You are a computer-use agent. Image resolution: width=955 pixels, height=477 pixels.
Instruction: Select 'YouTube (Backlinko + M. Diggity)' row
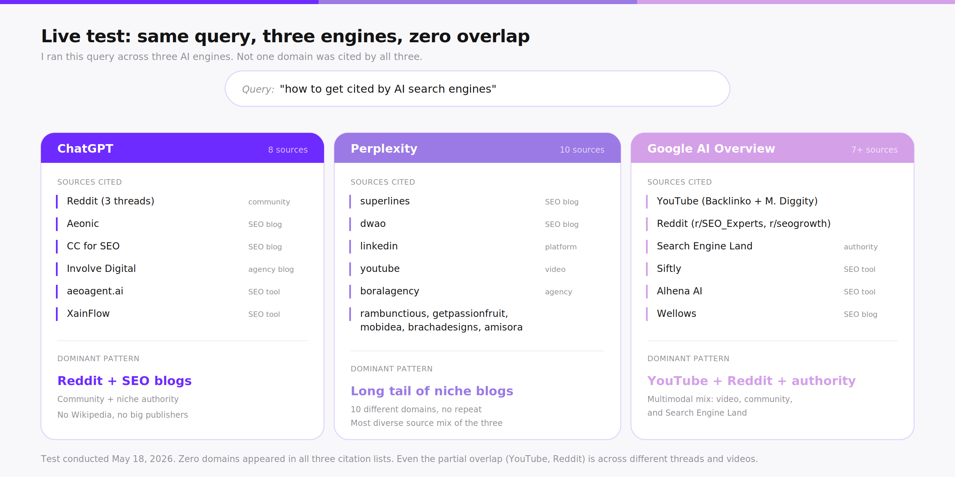click(x=772, y=201)
